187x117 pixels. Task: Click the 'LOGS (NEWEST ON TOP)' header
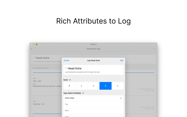coord(41,68)
